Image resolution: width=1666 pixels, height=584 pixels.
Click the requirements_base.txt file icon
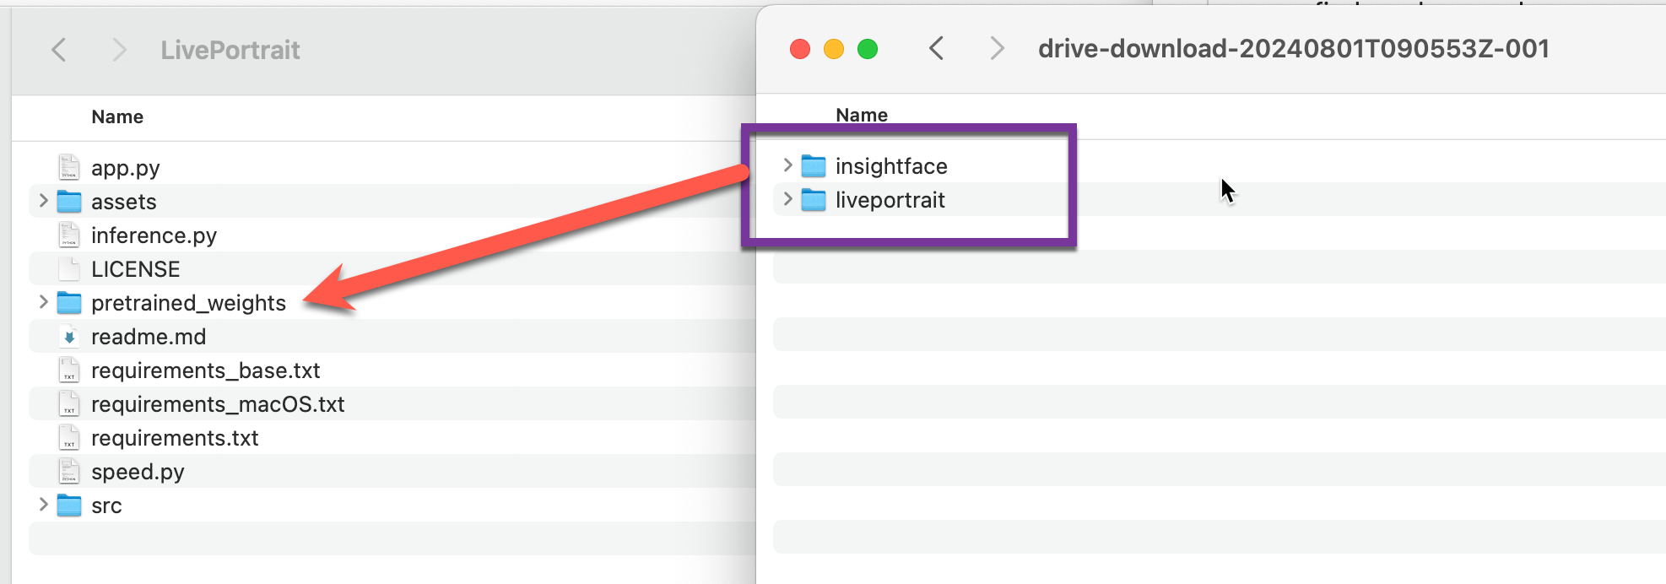click(69, 370)
